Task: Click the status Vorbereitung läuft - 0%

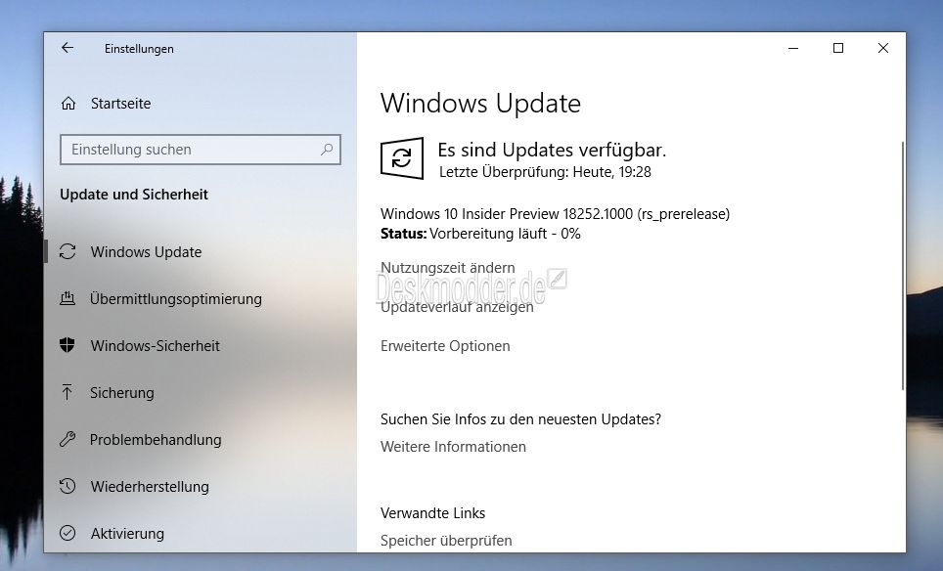Action: (x=505, y=234)
